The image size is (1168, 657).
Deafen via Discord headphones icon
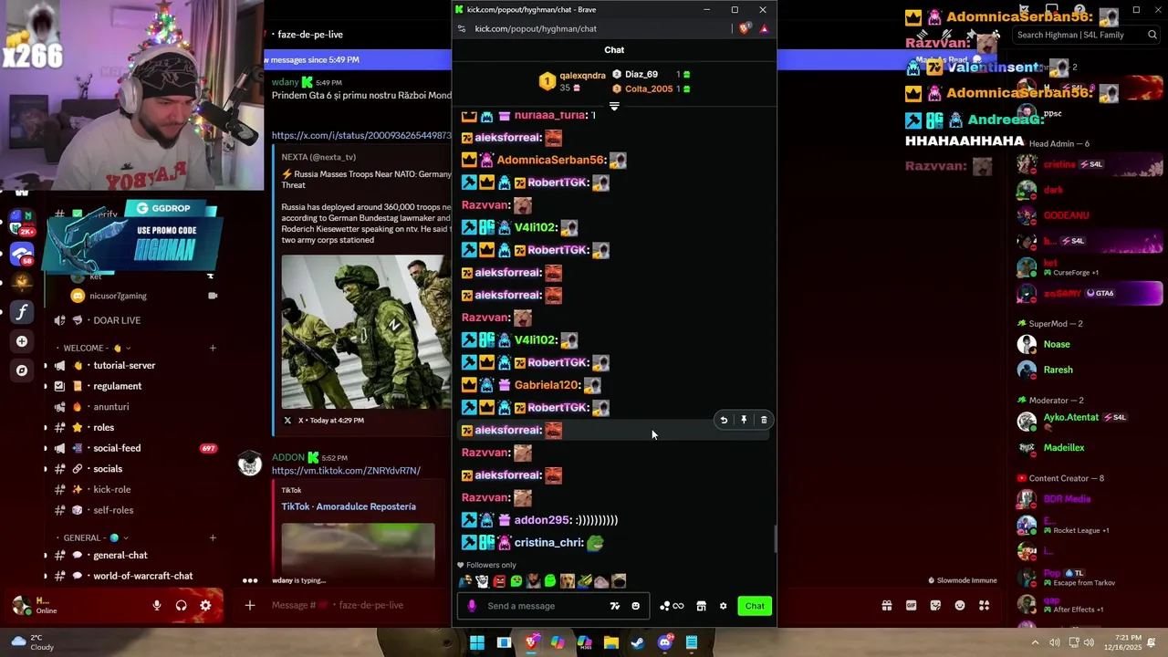(181, 605)
